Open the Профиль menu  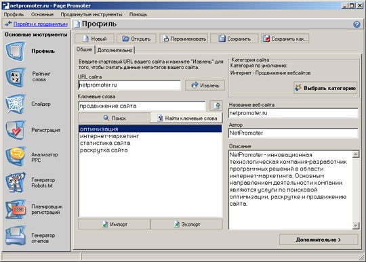tap(14, 14)
